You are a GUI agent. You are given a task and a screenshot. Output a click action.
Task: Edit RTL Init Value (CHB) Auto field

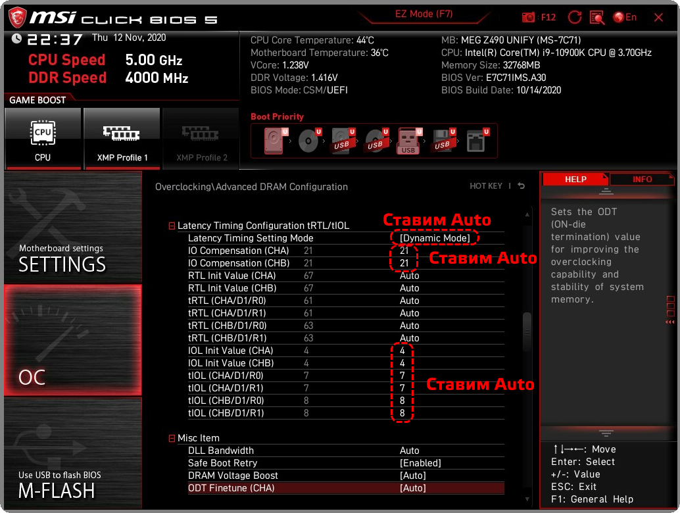[x=410, y=288]
